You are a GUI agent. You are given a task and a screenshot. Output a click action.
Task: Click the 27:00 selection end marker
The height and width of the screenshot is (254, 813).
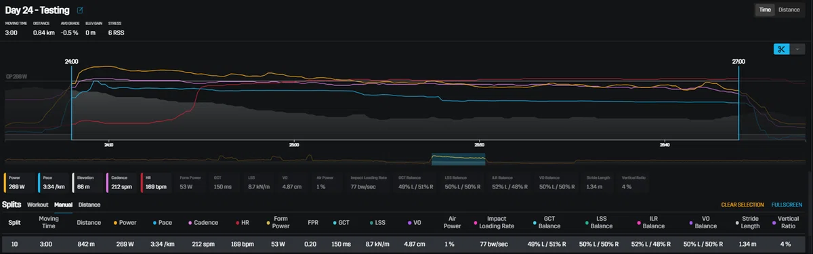tap(738, 62)
